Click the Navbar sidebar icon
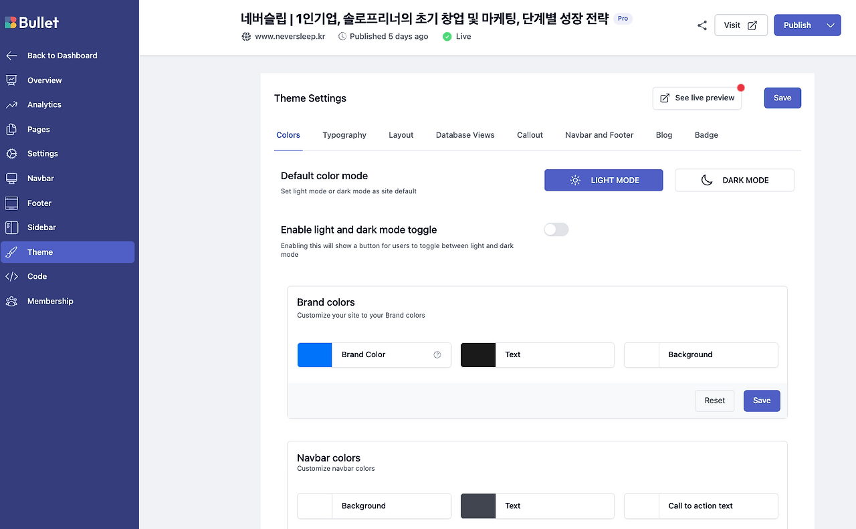 pos(11,178)
